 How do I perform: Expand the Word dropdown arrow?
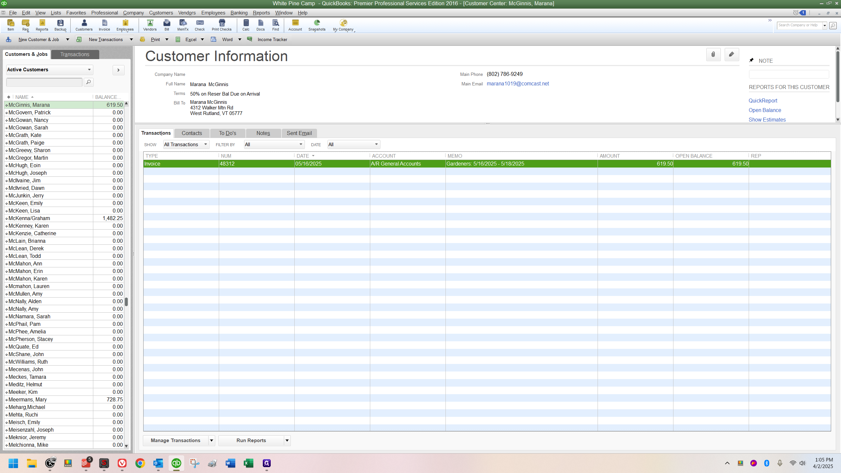pos(240,39)
